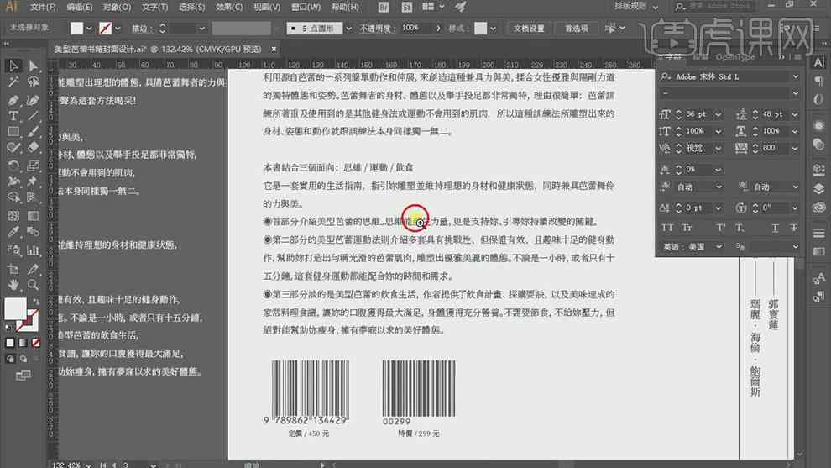Select the Hand tool
The image size is (831, 468).
coord(13,285)
